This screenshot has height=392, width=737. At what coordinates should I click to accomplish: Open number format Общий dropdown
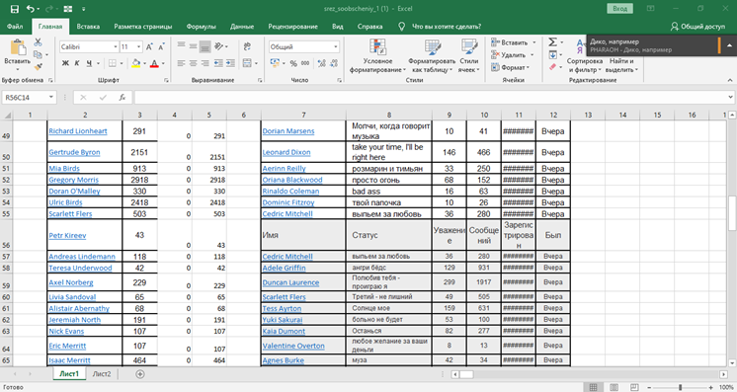[336, 47]
